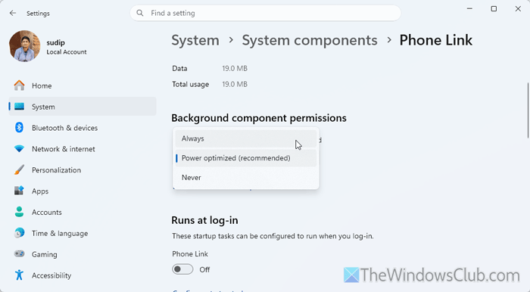Maximize the Settings window
The image size is (530, 292).
(x=494, y=9)
